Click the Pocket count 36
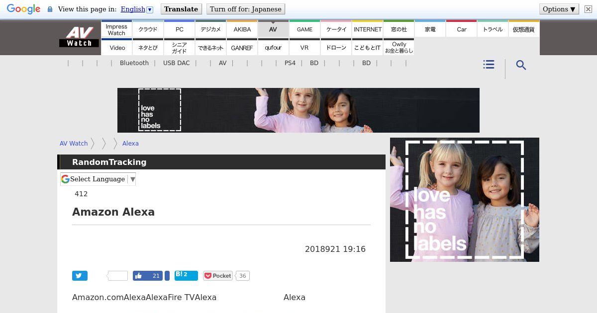 [242, 276]
